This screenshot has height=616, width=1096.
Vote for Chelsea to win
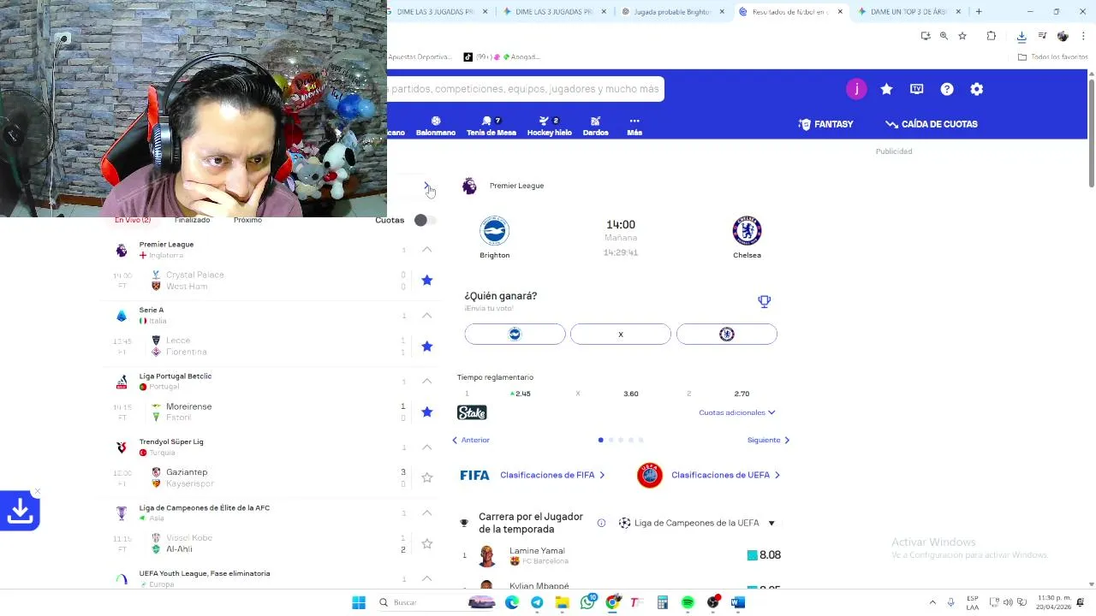pos(727,334)
